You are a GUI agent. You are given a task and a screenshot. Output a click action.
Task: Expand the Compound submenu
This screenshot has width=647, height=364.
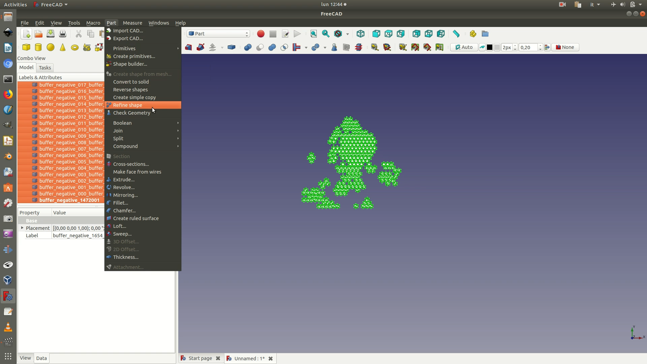[143, 146]
